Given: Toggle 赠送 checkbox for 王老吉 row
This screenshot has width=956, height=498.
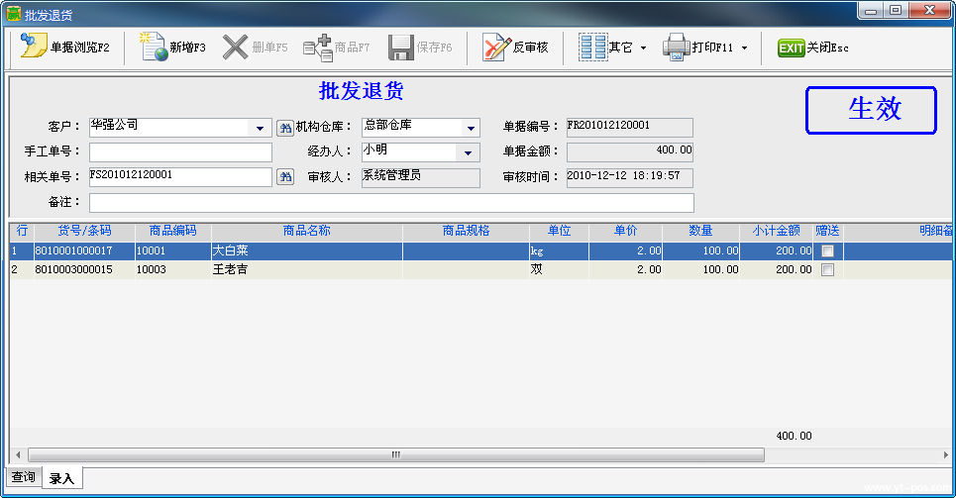Looking at the screenshot, I should (827, 269).
